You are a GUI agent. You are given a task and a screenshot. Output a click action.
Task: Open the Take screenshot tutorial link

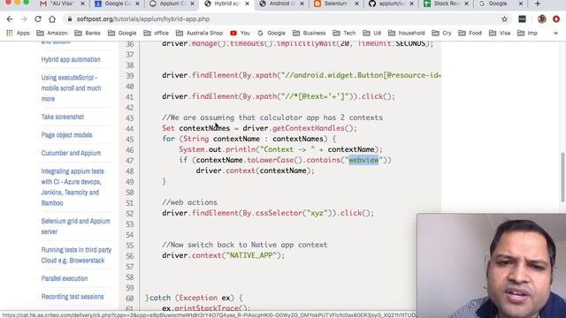[x=63, y=117]
